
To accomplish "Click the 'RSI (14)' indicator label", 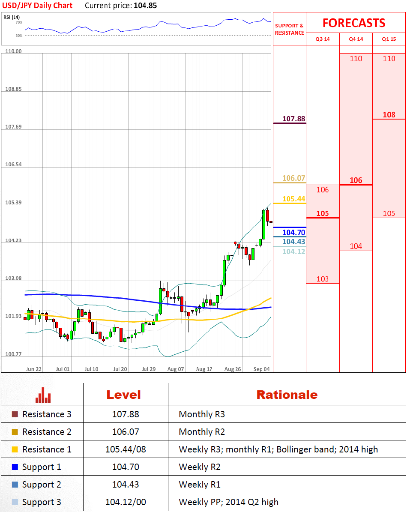I will coord(12,17).
